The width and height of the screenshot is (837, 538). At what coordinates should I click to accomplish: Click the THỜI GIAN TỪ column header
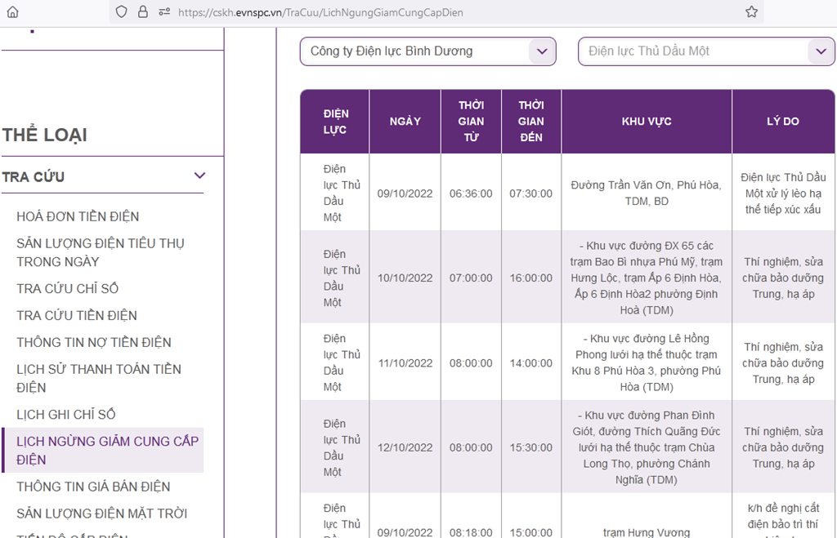tap(471, 122)
